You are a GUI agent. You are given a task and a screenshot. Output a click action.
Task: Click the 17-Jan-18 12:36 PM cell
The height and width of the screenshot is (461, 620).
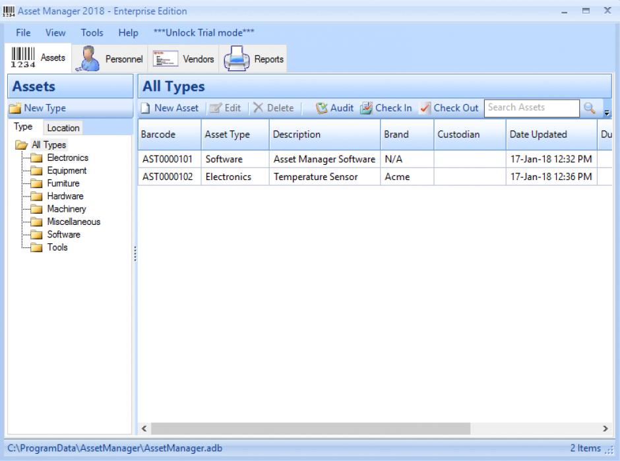coord(551,177)
